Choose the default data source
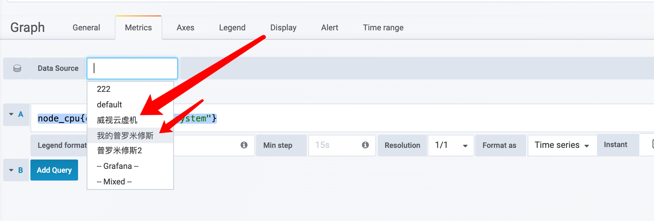 [130, 105]
